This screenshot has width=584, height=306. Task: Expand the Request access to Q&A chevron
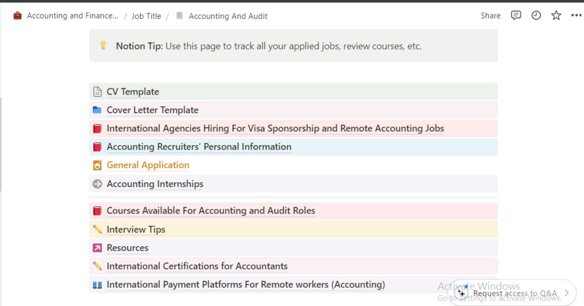[x=567, y=293]
